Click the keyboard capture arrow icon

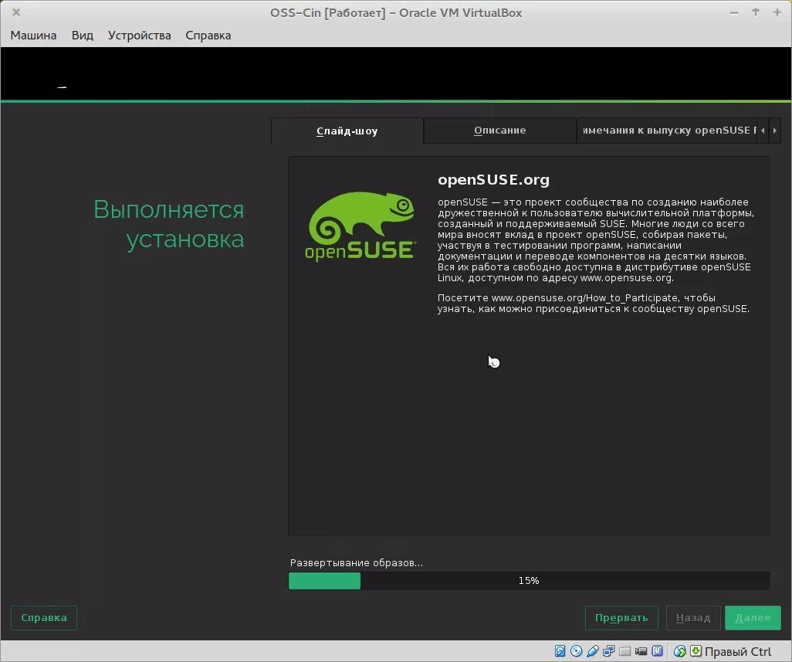tap(696, 651)
